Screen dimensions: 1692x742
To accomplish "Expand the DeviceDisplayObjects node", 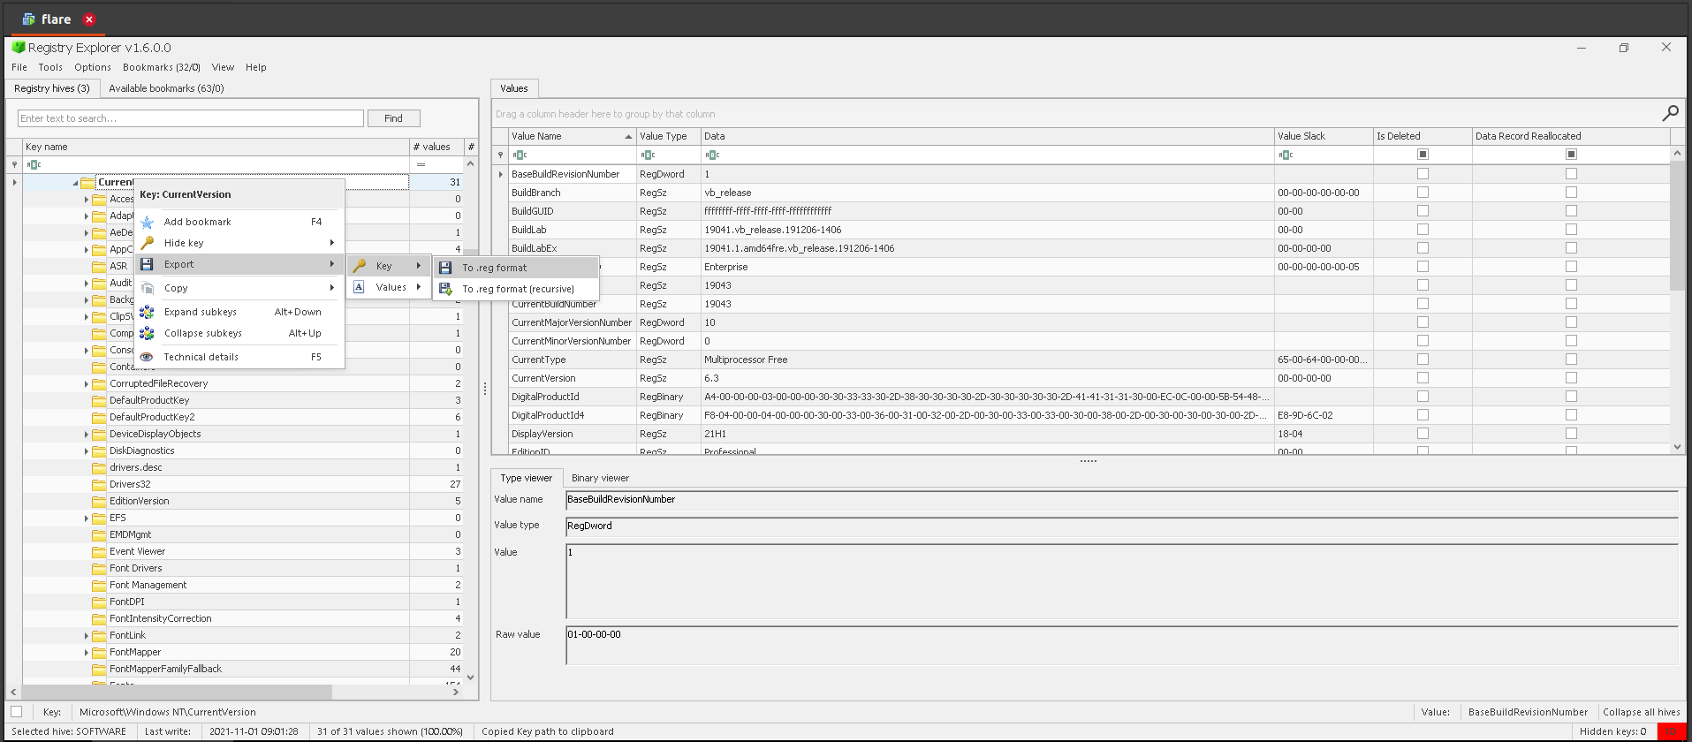I will 87,435.
